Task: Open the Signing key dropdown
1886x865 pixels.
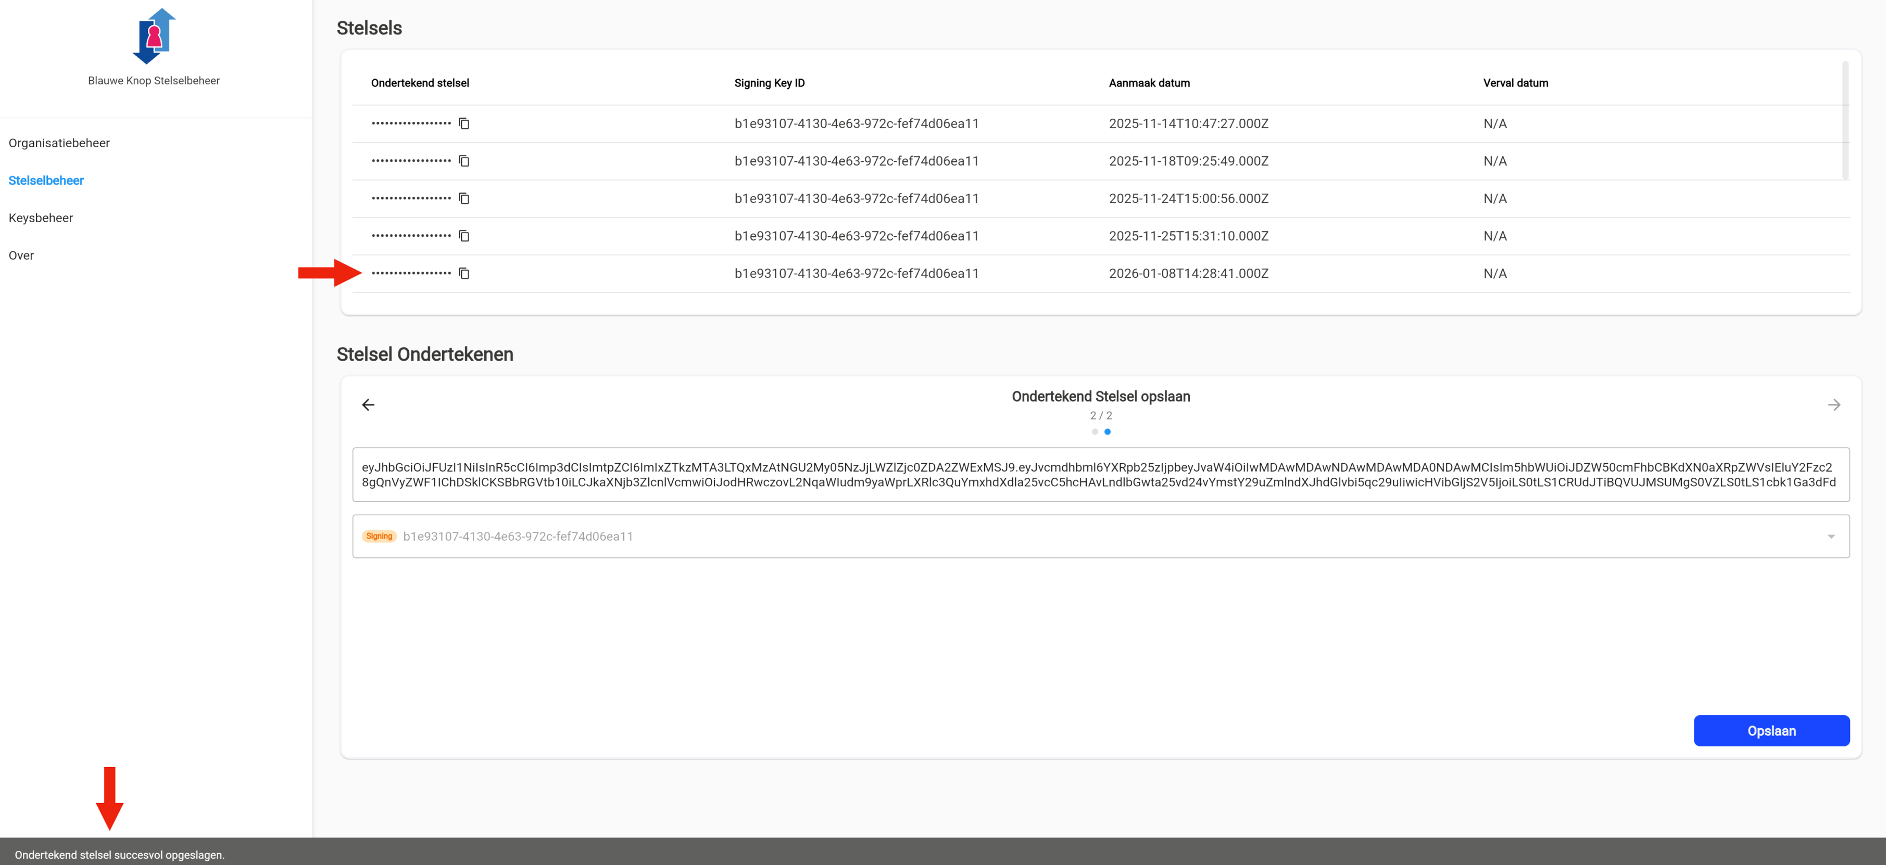Action: pos(1098,537)
